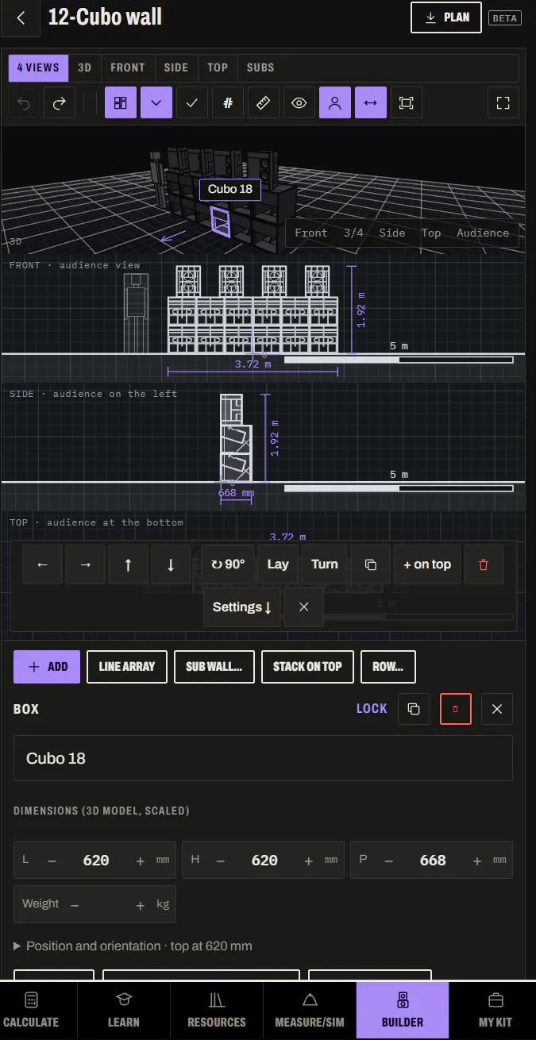Choose the Audience camera preset
The width and height of the screenshot is (536, 1040).
[483, 233]
